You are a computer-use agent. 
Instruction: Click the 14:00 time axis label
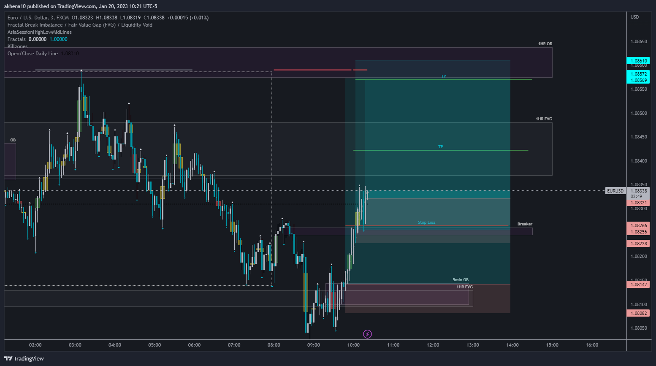(x=512, y=345)
